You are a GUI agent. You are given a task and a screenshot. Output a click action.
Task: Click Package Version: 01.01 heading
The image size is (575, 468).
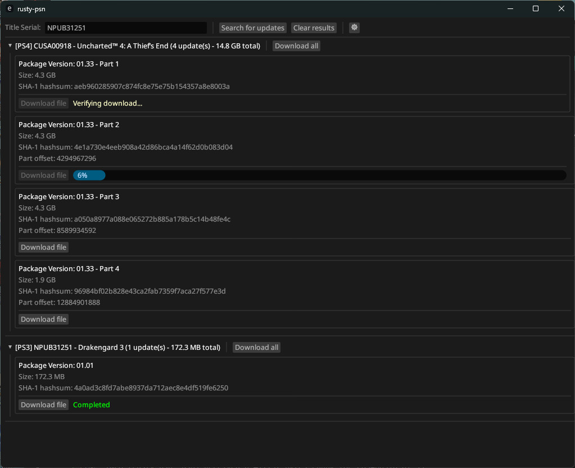click(x=56, y=366)
